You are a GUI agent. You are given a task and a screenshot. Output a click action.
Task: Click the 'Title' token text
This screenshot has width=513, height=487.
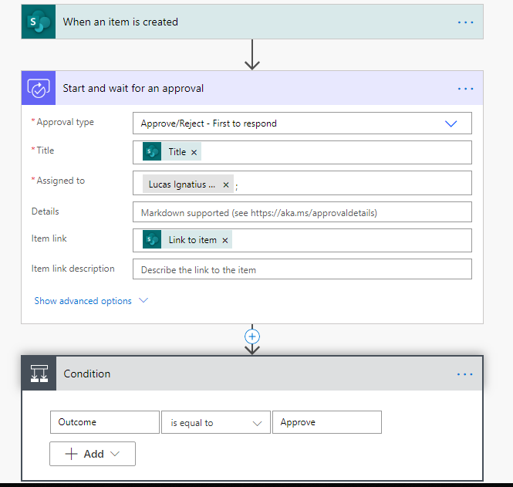point(177,152)
